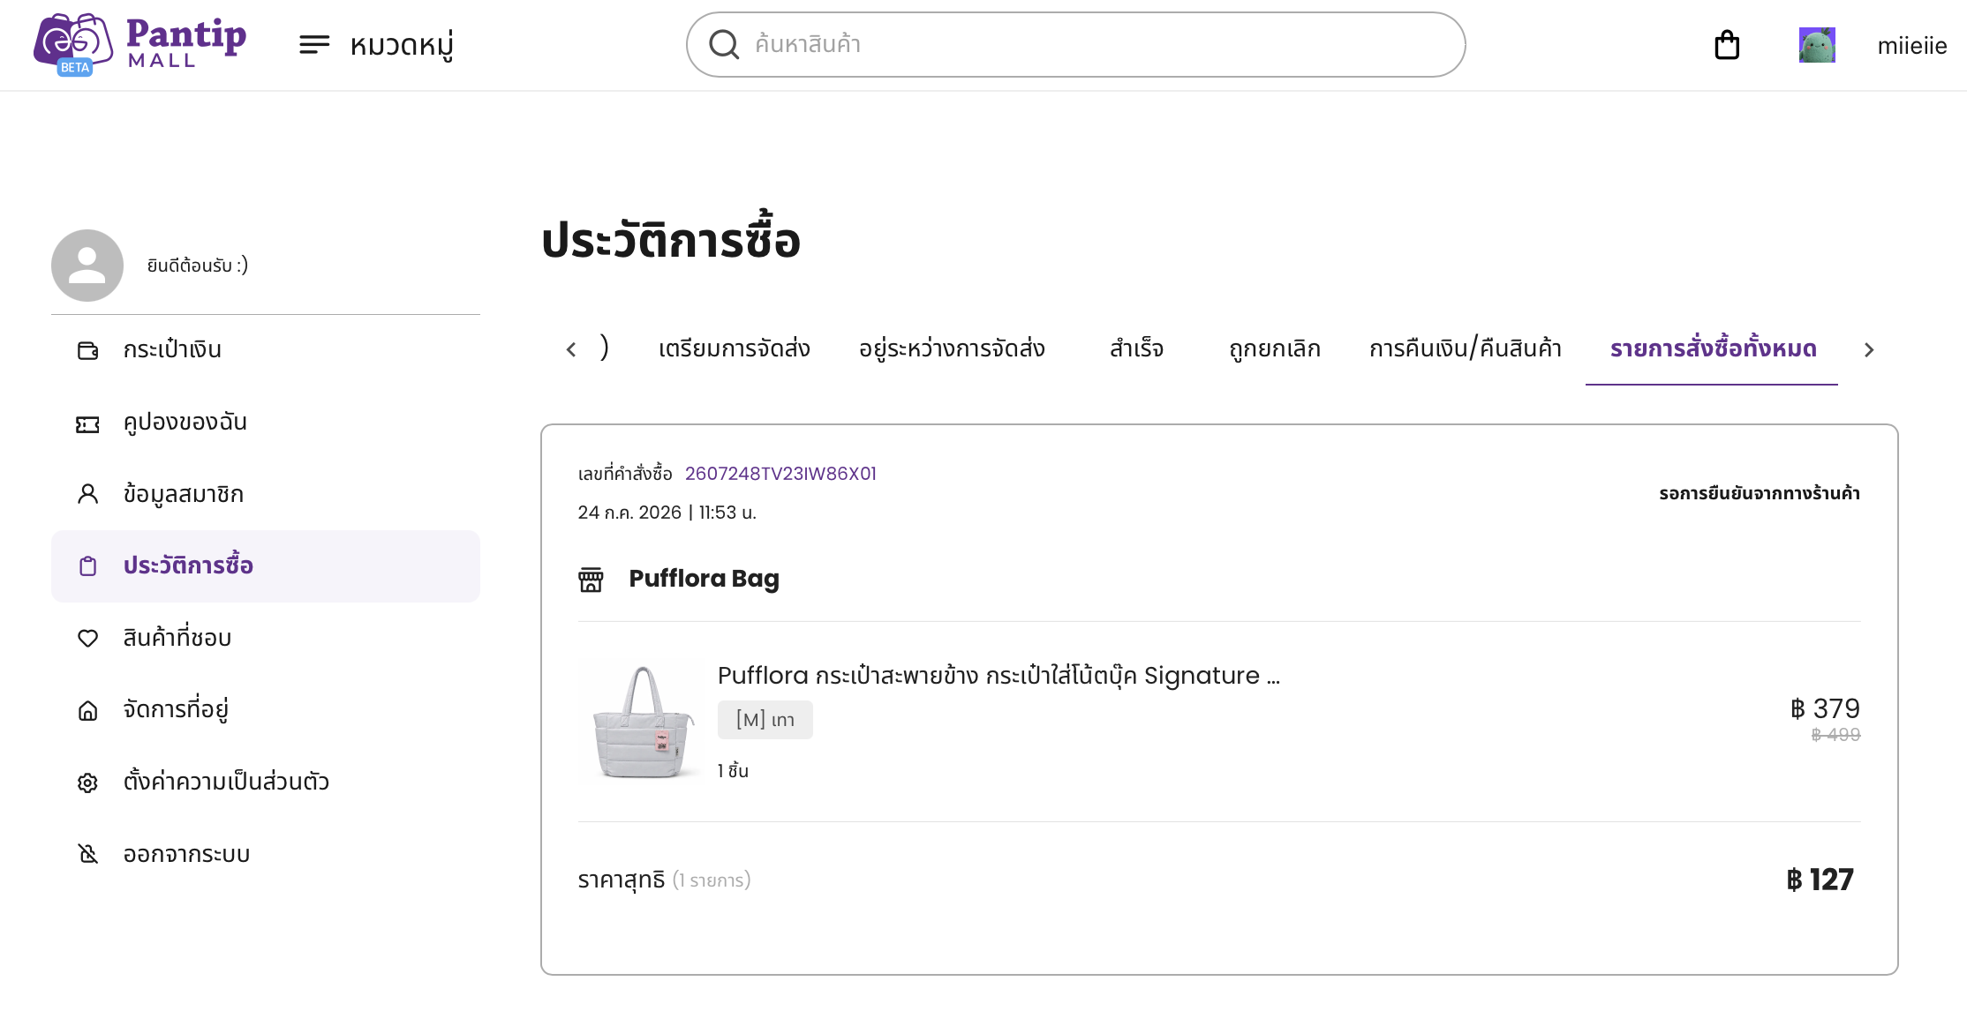Switch to the ถูกยกเลิก tab
This screenshot has width=1967, height=1011.
click(1274, 349)
